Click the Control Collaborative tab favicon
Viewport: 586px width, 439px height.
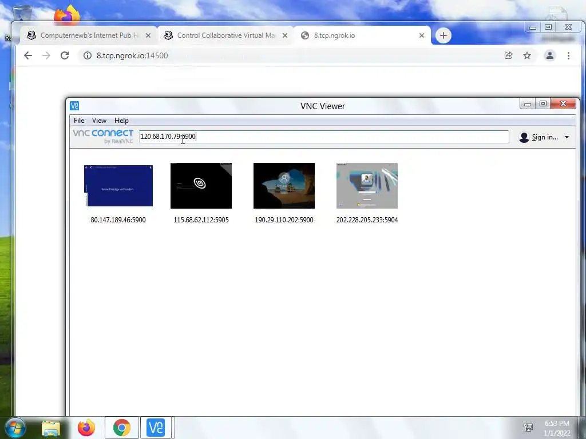point(168,35)
